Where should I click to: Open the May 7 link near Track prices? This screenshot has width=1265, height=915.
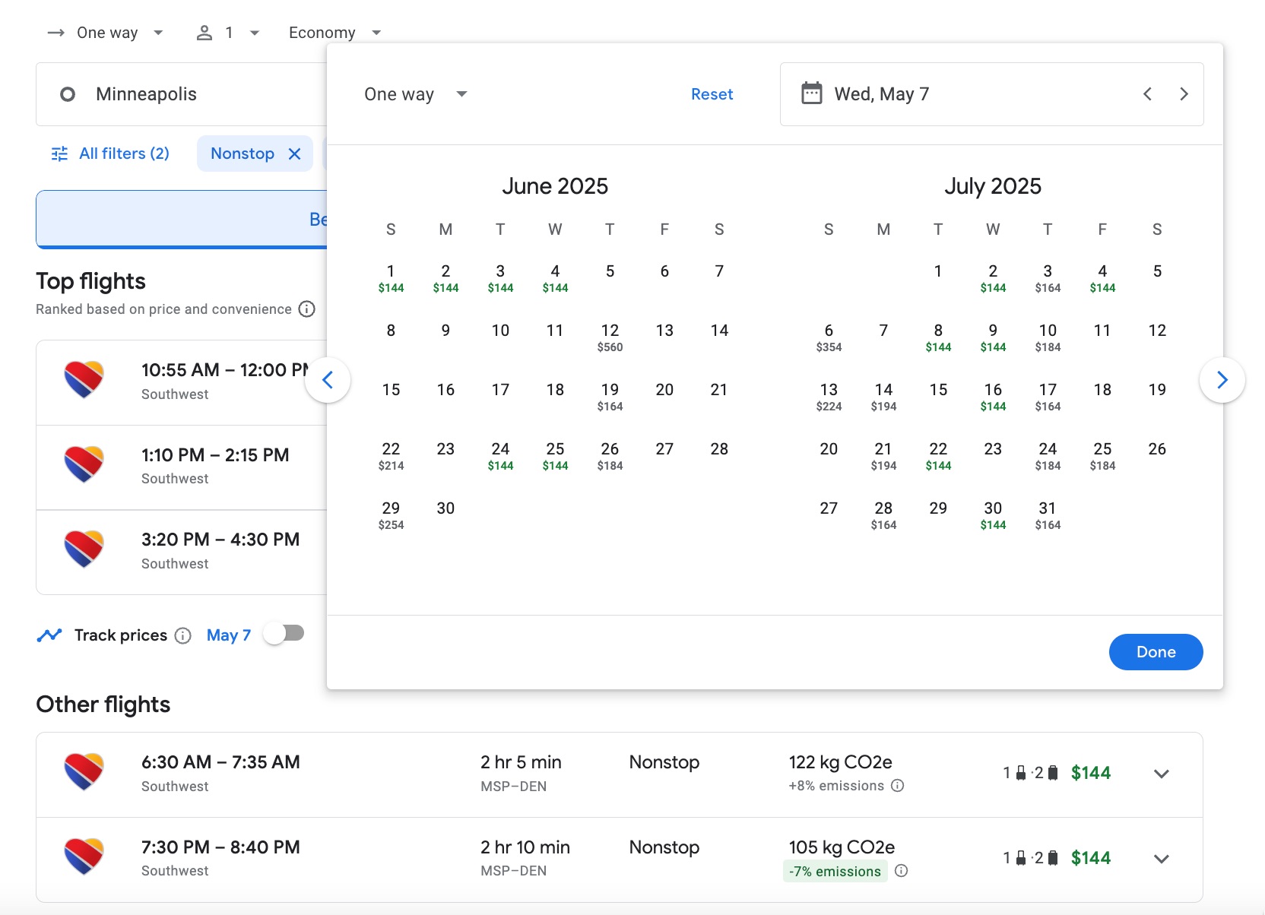pos(228,635)
